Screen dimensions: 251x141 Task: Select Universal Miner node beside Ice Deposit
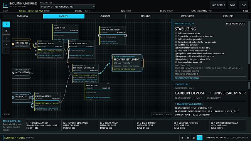(47, 102)
